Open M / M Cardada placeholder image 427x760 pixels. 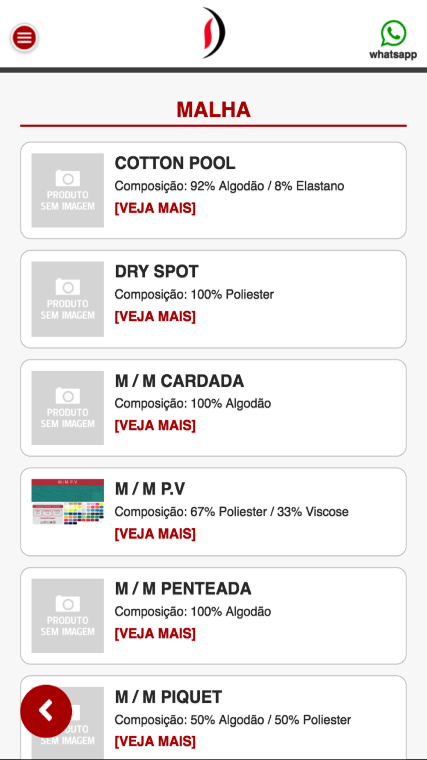coord(67,408)
